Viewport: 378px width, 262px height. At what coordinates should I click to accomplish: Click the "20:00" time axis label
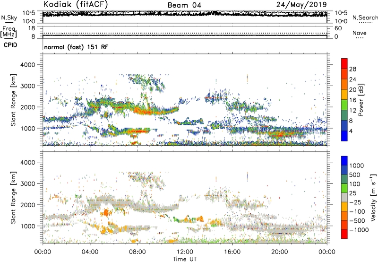pos(280,252)
